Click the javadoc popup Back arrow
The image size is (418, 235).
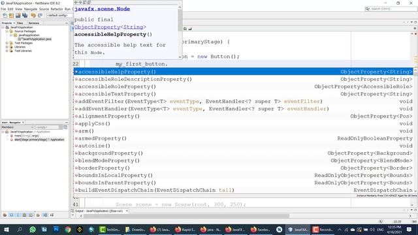[x=76, y=3]
